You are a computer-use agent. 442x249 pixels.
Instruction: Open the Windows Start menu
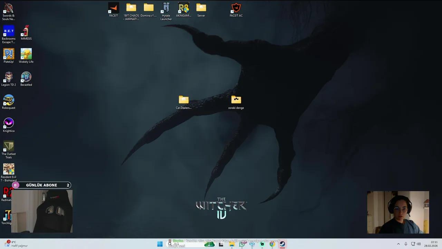point(160,244)
